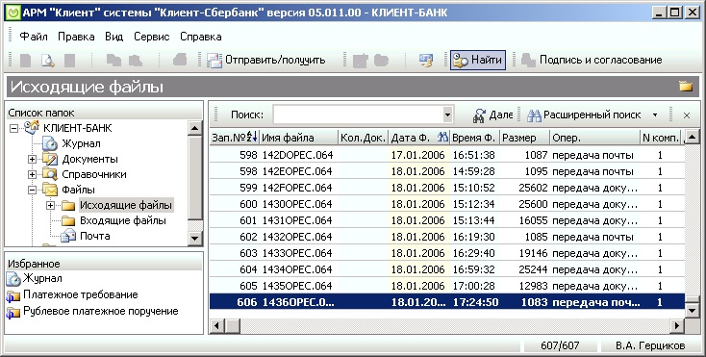Sort by Время Ф. column header
The image size is (706, 357).
(474, 138)
